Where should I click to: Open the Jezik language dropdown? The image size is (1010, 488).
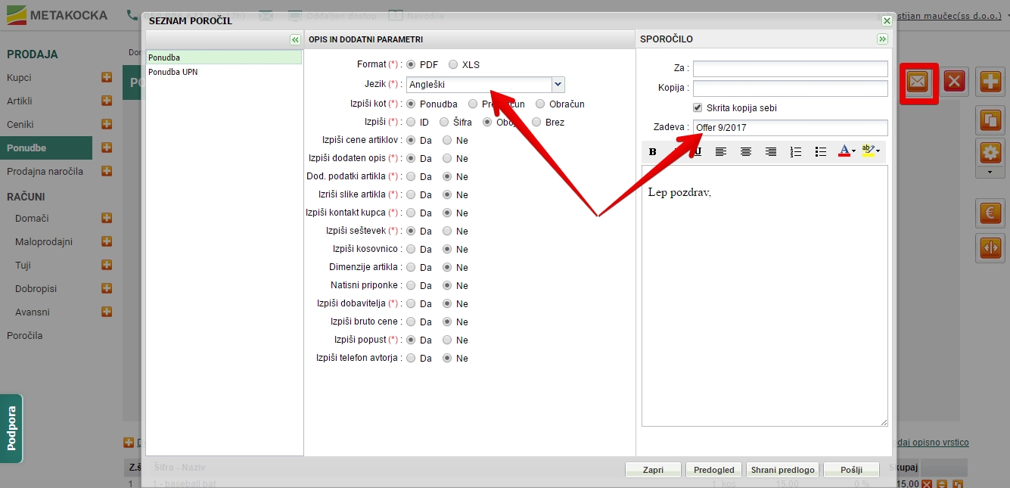(558, 85)
